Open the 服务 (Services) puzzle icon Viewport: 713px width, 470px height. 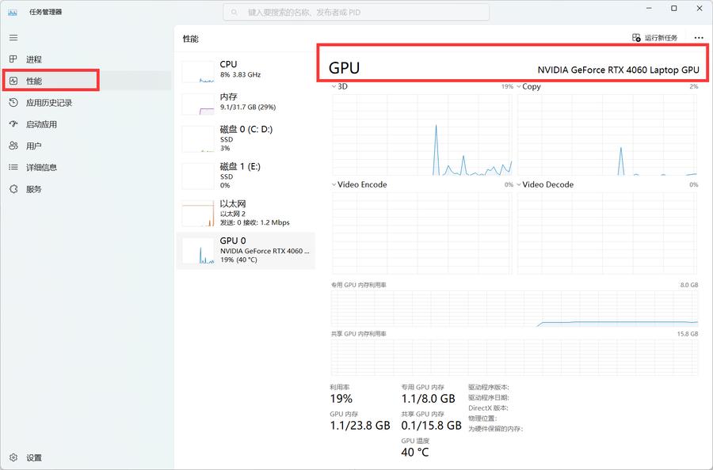pyautogui.click(x=13, y=189)
